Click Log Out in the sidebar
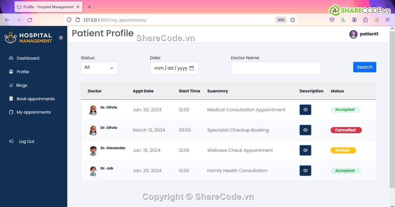Screen dimensions: 395x207 click(26, 142)
